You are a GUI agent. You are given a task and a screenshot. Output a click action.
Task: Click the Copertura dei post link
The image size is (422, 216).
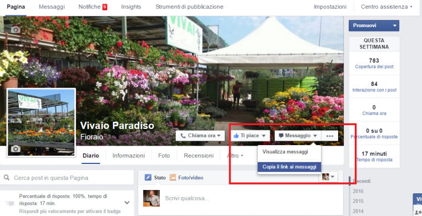[374, 66]
